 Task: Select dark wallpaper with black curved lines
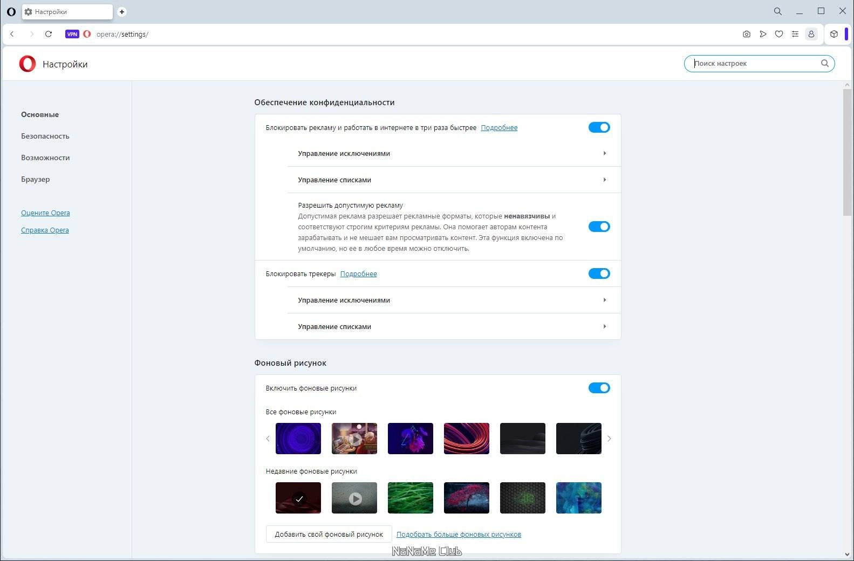[x=579, y=439]
